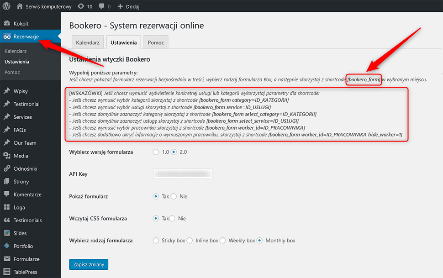The image size is (443, 278).
Task: Open Kalendarz in the sidebar submenu
Action: point(16,51)
